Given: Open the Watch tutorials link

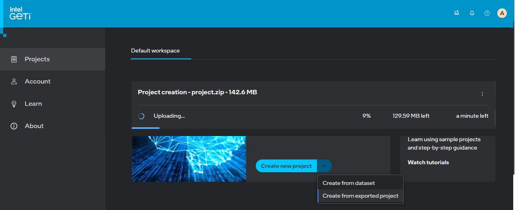Looking at the screenshot, I should click(428, 162).
